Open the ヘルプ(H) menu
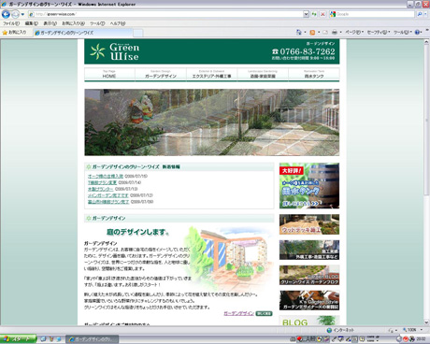 click(x=118, y=23)
